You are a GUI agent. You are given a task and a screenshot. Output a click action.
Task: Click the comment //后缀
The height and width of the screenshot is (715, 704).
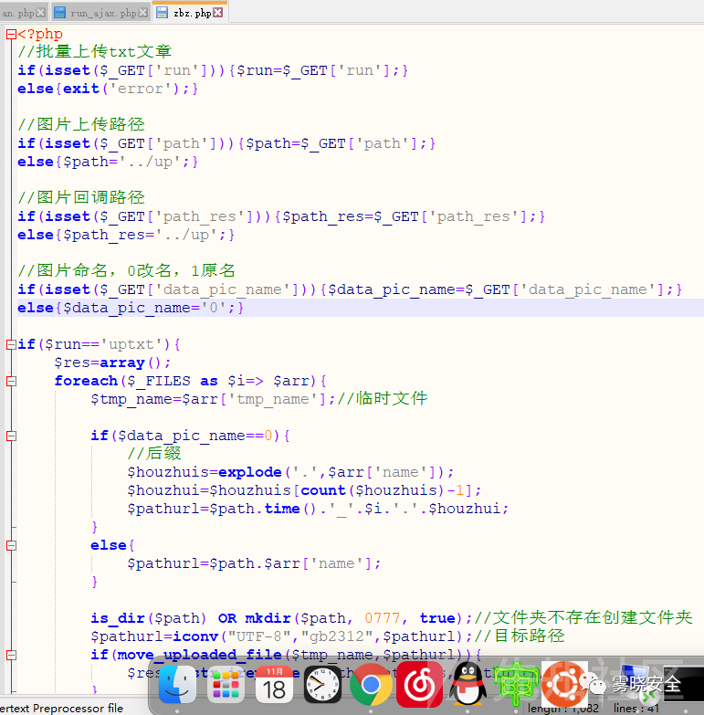tap(154, 453)
